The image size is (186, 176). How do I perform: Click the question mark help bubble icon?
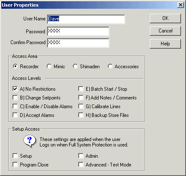(30, 141)
